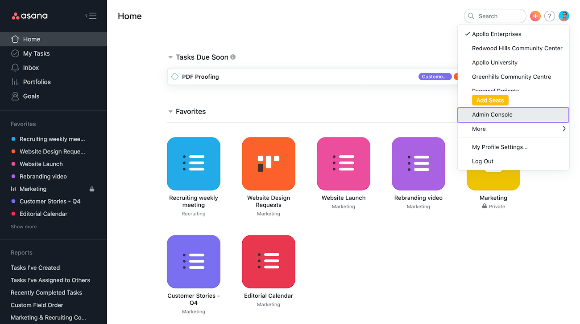Click the Goals person icon
580x324 pixels.
(x=15, y=96)
